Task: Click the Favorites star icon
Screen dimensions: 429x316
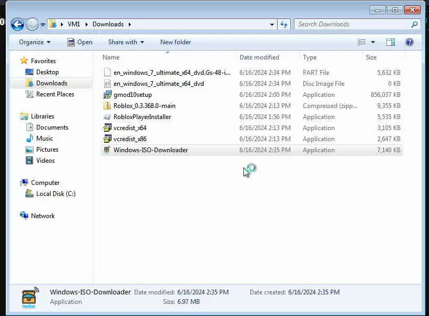Action: pyautogui.click(x=24, y=61)
